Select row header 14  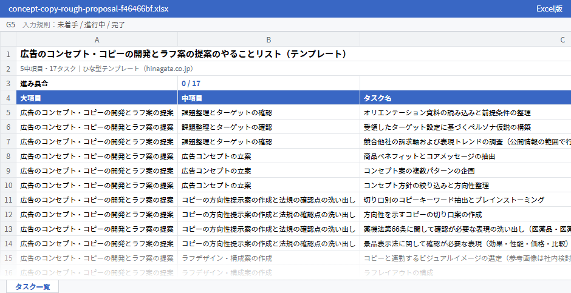pyautogui.click(x=8, y=243)
